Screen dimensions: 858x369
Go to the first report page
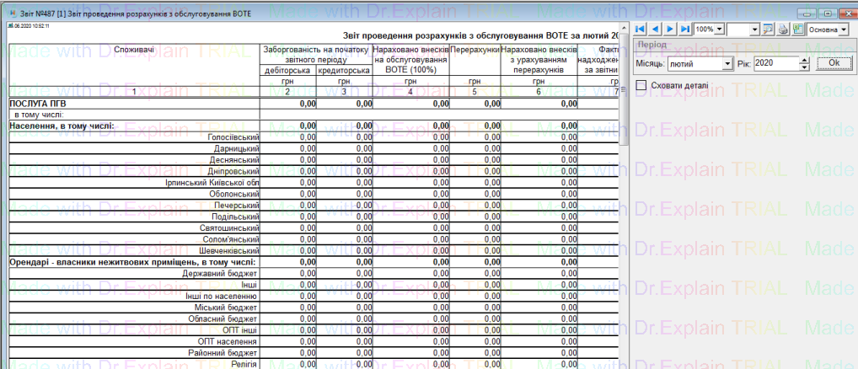[x=641, y=29]
